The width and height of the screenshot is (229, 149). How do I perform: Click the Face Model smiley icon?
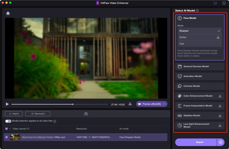click(x=180, y=18)
